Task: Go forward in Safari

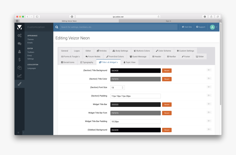Action: pyautogui.click(x=31, y=16)
